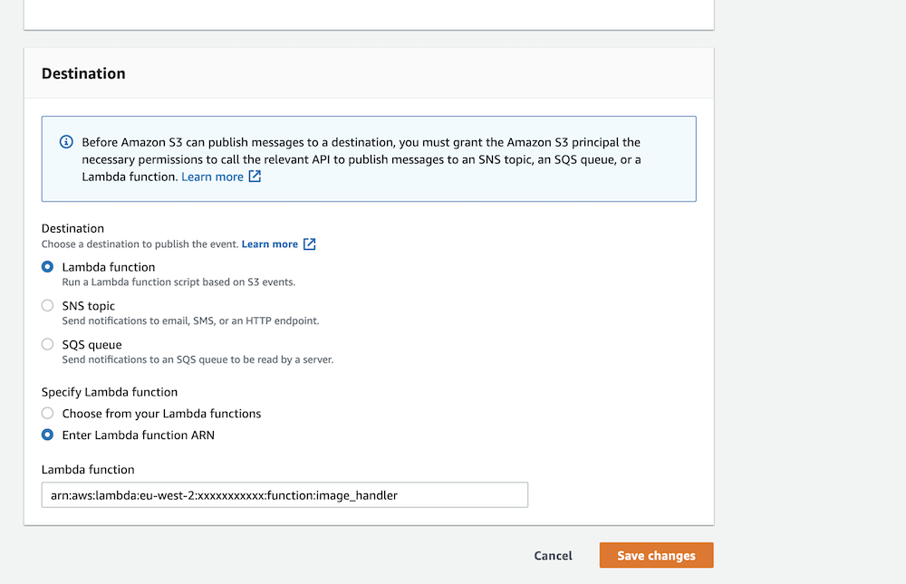Click 'Send notifications to email, SMS' description
Viewport: 906px width, 584px height.
pyautogui.click(x=190, y=321)
